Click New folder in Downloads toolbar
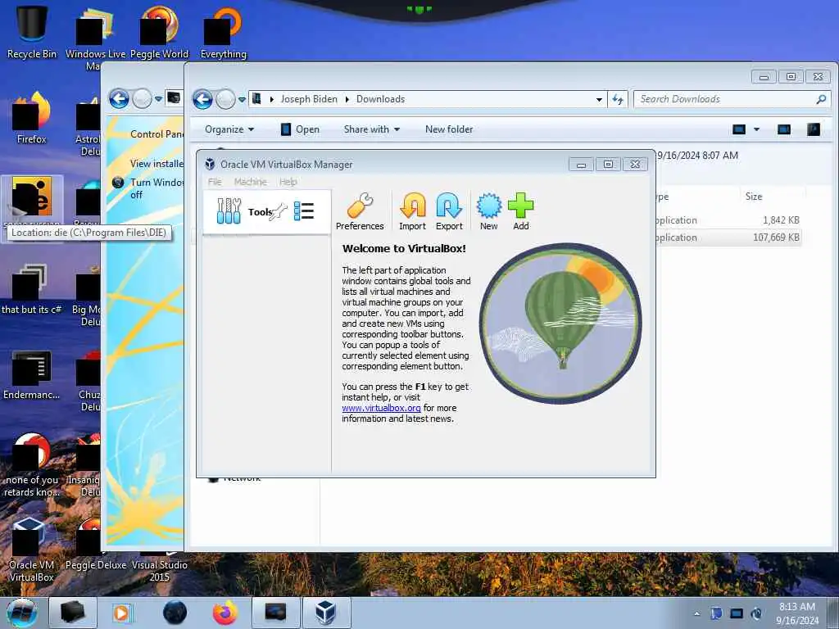The height and width of the screenshot is (629, 839). click(x=449, y=129)
